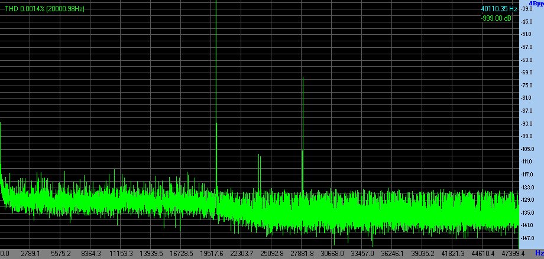This screenshot has height=259, width=544.
Task: Click the 33457.0 frequency axis label
Action: pos(362,254)
